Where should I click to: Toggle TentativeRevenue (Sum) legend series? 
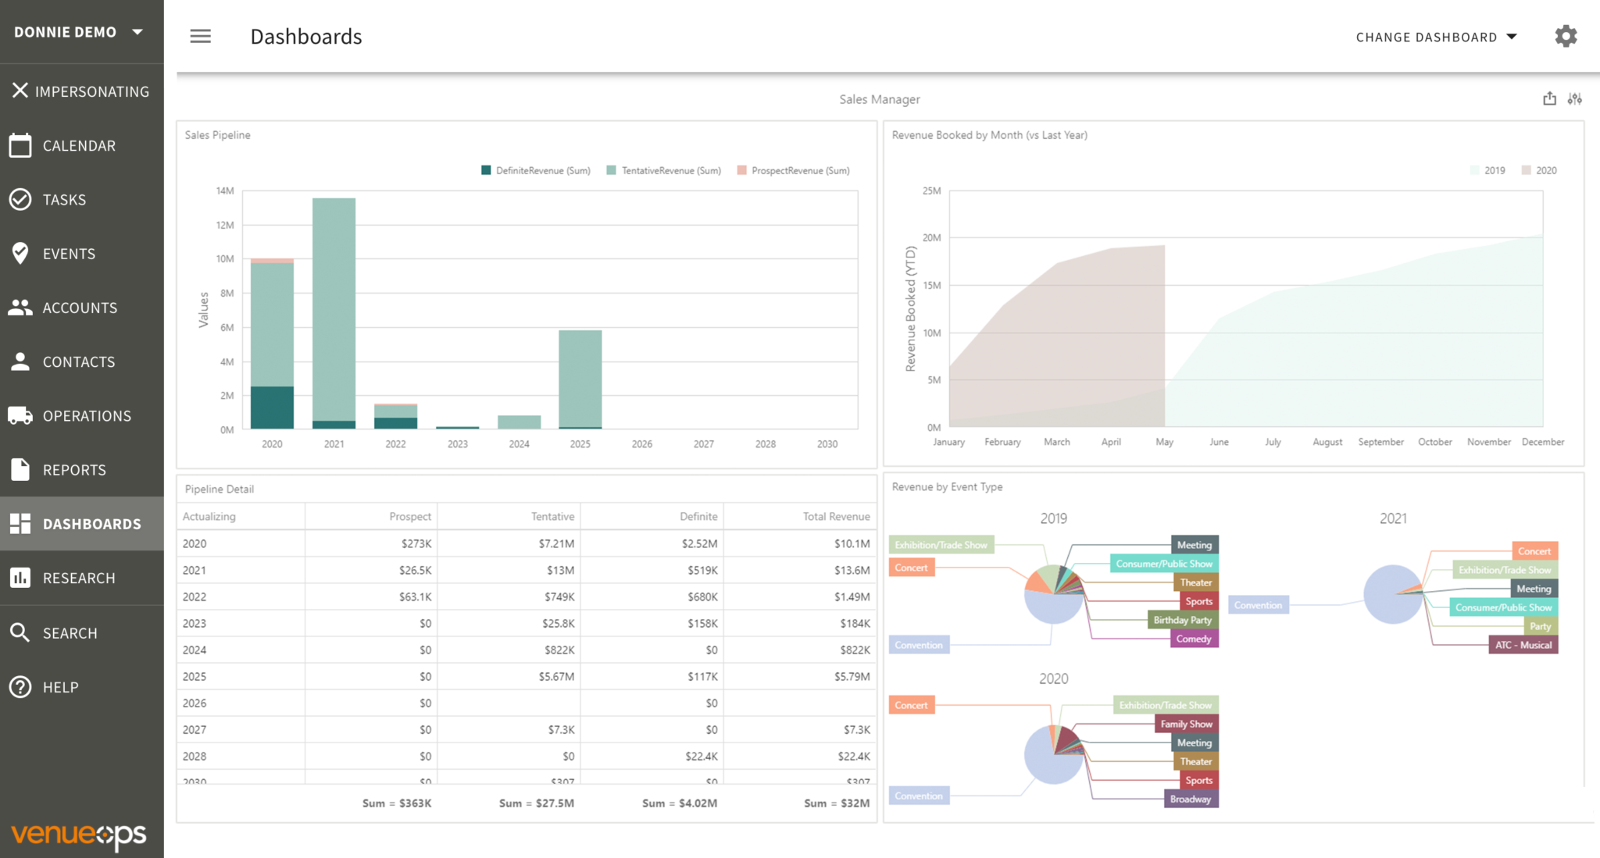[x=670, y=170]
